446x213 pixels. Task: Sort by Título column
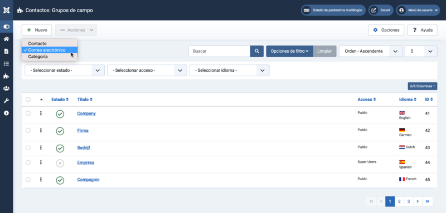pos(85,100)
